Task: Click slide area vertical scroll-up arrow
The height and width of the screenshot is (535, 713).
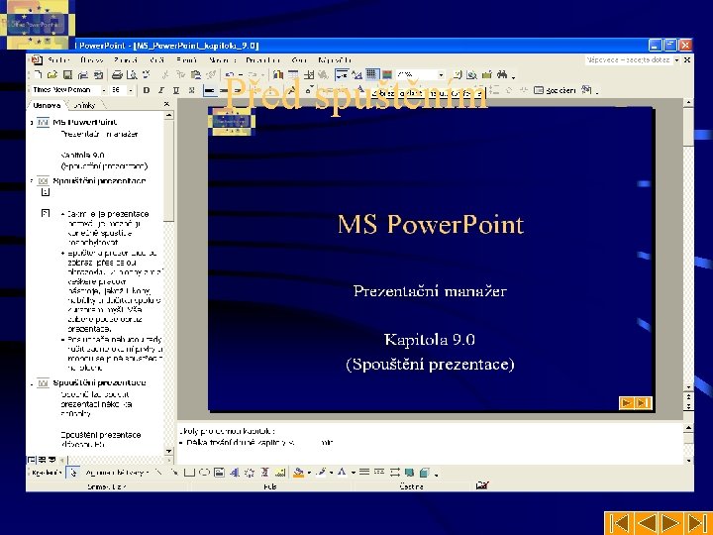Action: (x=688, y=103)
